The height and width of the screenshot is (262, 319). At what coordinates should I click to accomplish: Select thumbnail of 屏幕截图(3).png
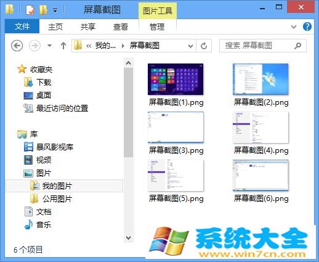coord(176,128)
